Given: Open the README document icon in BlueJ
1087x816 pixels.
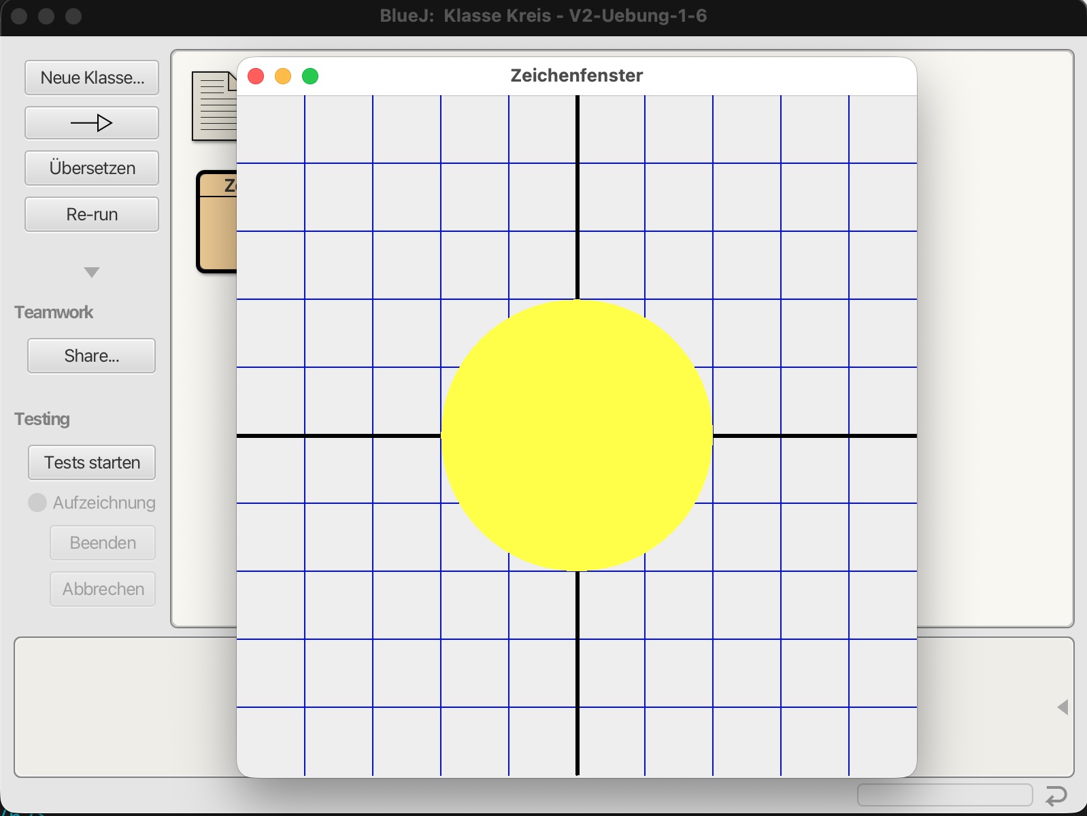Looking at the screenshot, I should click(x=214, y=106).
